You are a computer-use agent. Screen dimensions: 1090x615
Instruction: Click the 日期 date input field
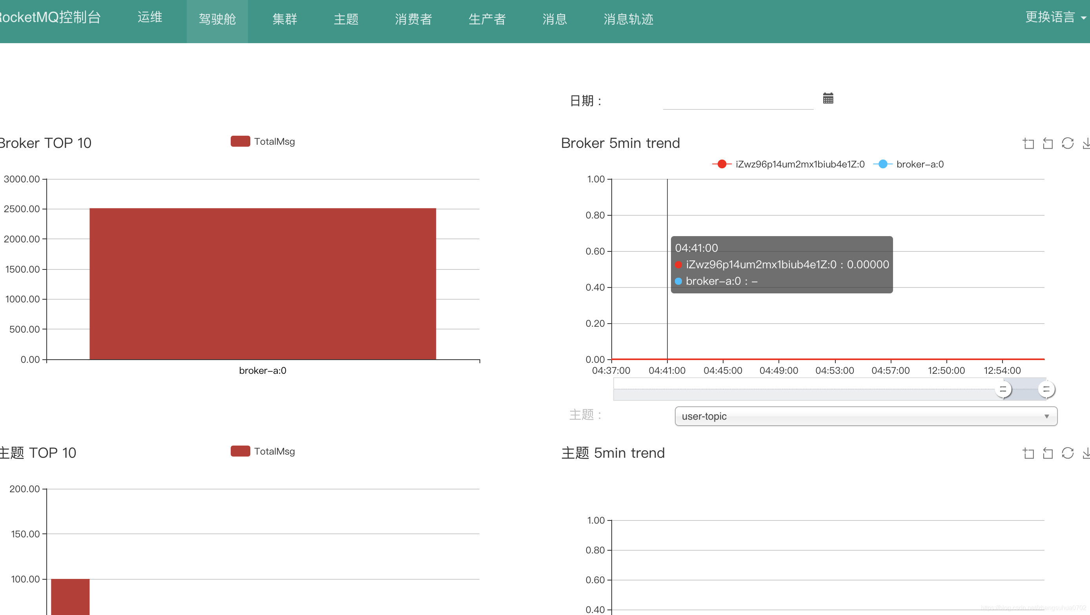738,101
